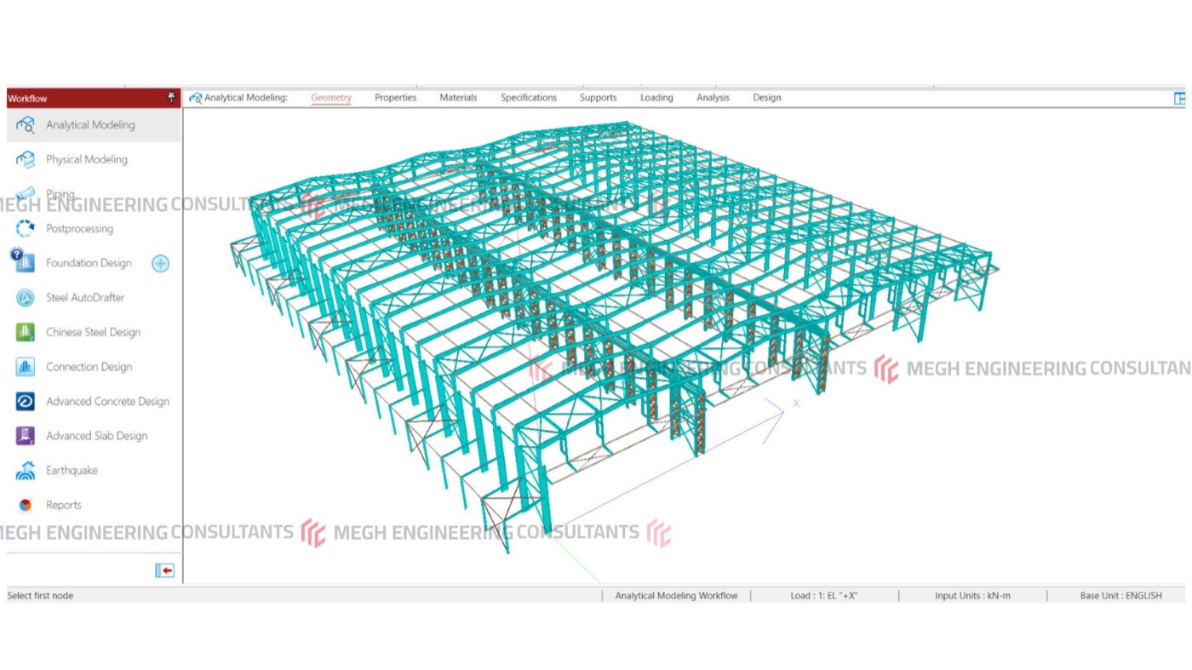Click the Workflow panel title bar
Screen dimensions: 1192x670
click(94, 98)
